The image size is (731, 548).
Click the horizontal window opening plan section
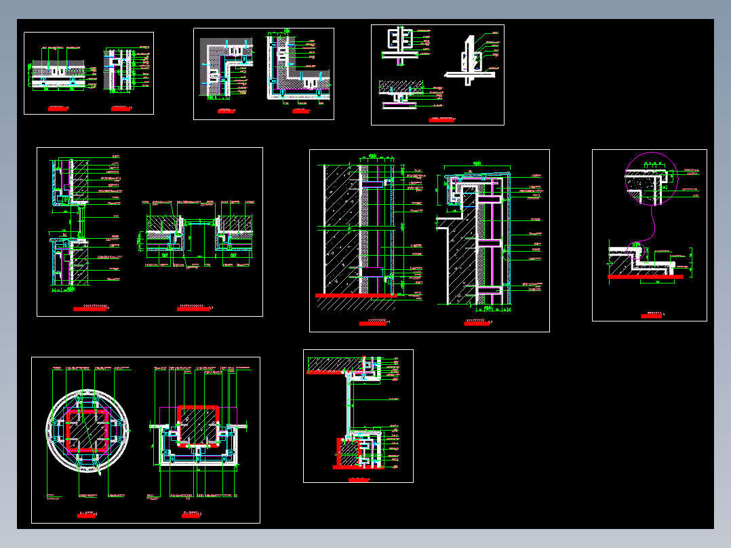coord(199,235)
